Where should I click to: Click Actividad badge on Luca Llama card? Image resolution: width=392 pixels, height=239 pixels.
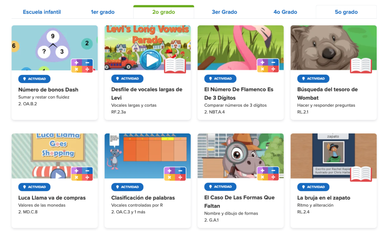[x=34, y=187]
